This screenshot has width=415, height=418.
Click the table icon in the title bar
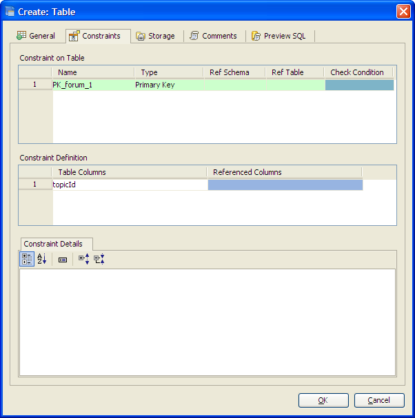tap(10, 12)
